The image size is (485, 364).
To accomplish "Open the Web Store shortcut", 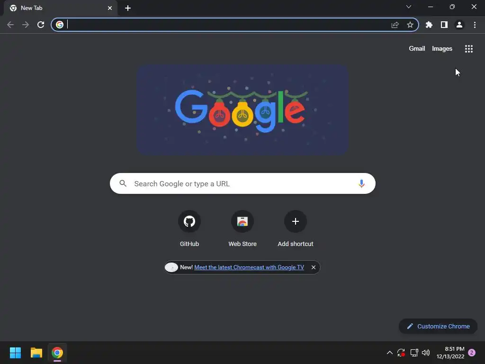I will [242, 229].
